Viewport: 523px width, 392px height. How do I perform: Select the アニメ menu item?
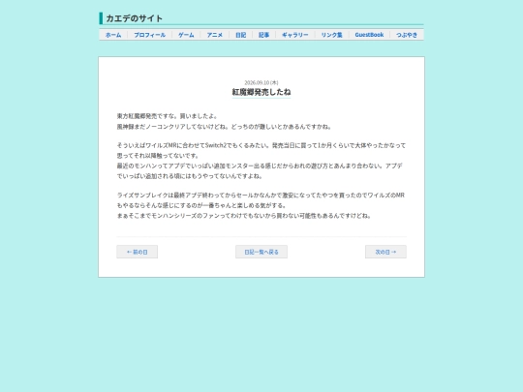214,35
